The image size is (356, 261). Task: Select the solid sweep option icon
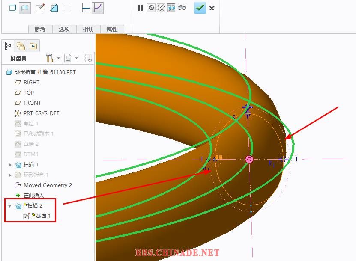[x=12, y=8]
